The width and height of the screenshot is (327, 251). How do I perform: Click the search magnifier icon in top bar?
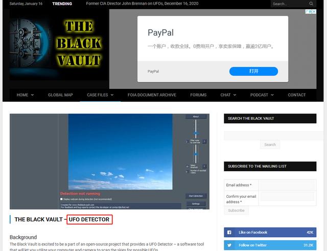pos(311,4)
